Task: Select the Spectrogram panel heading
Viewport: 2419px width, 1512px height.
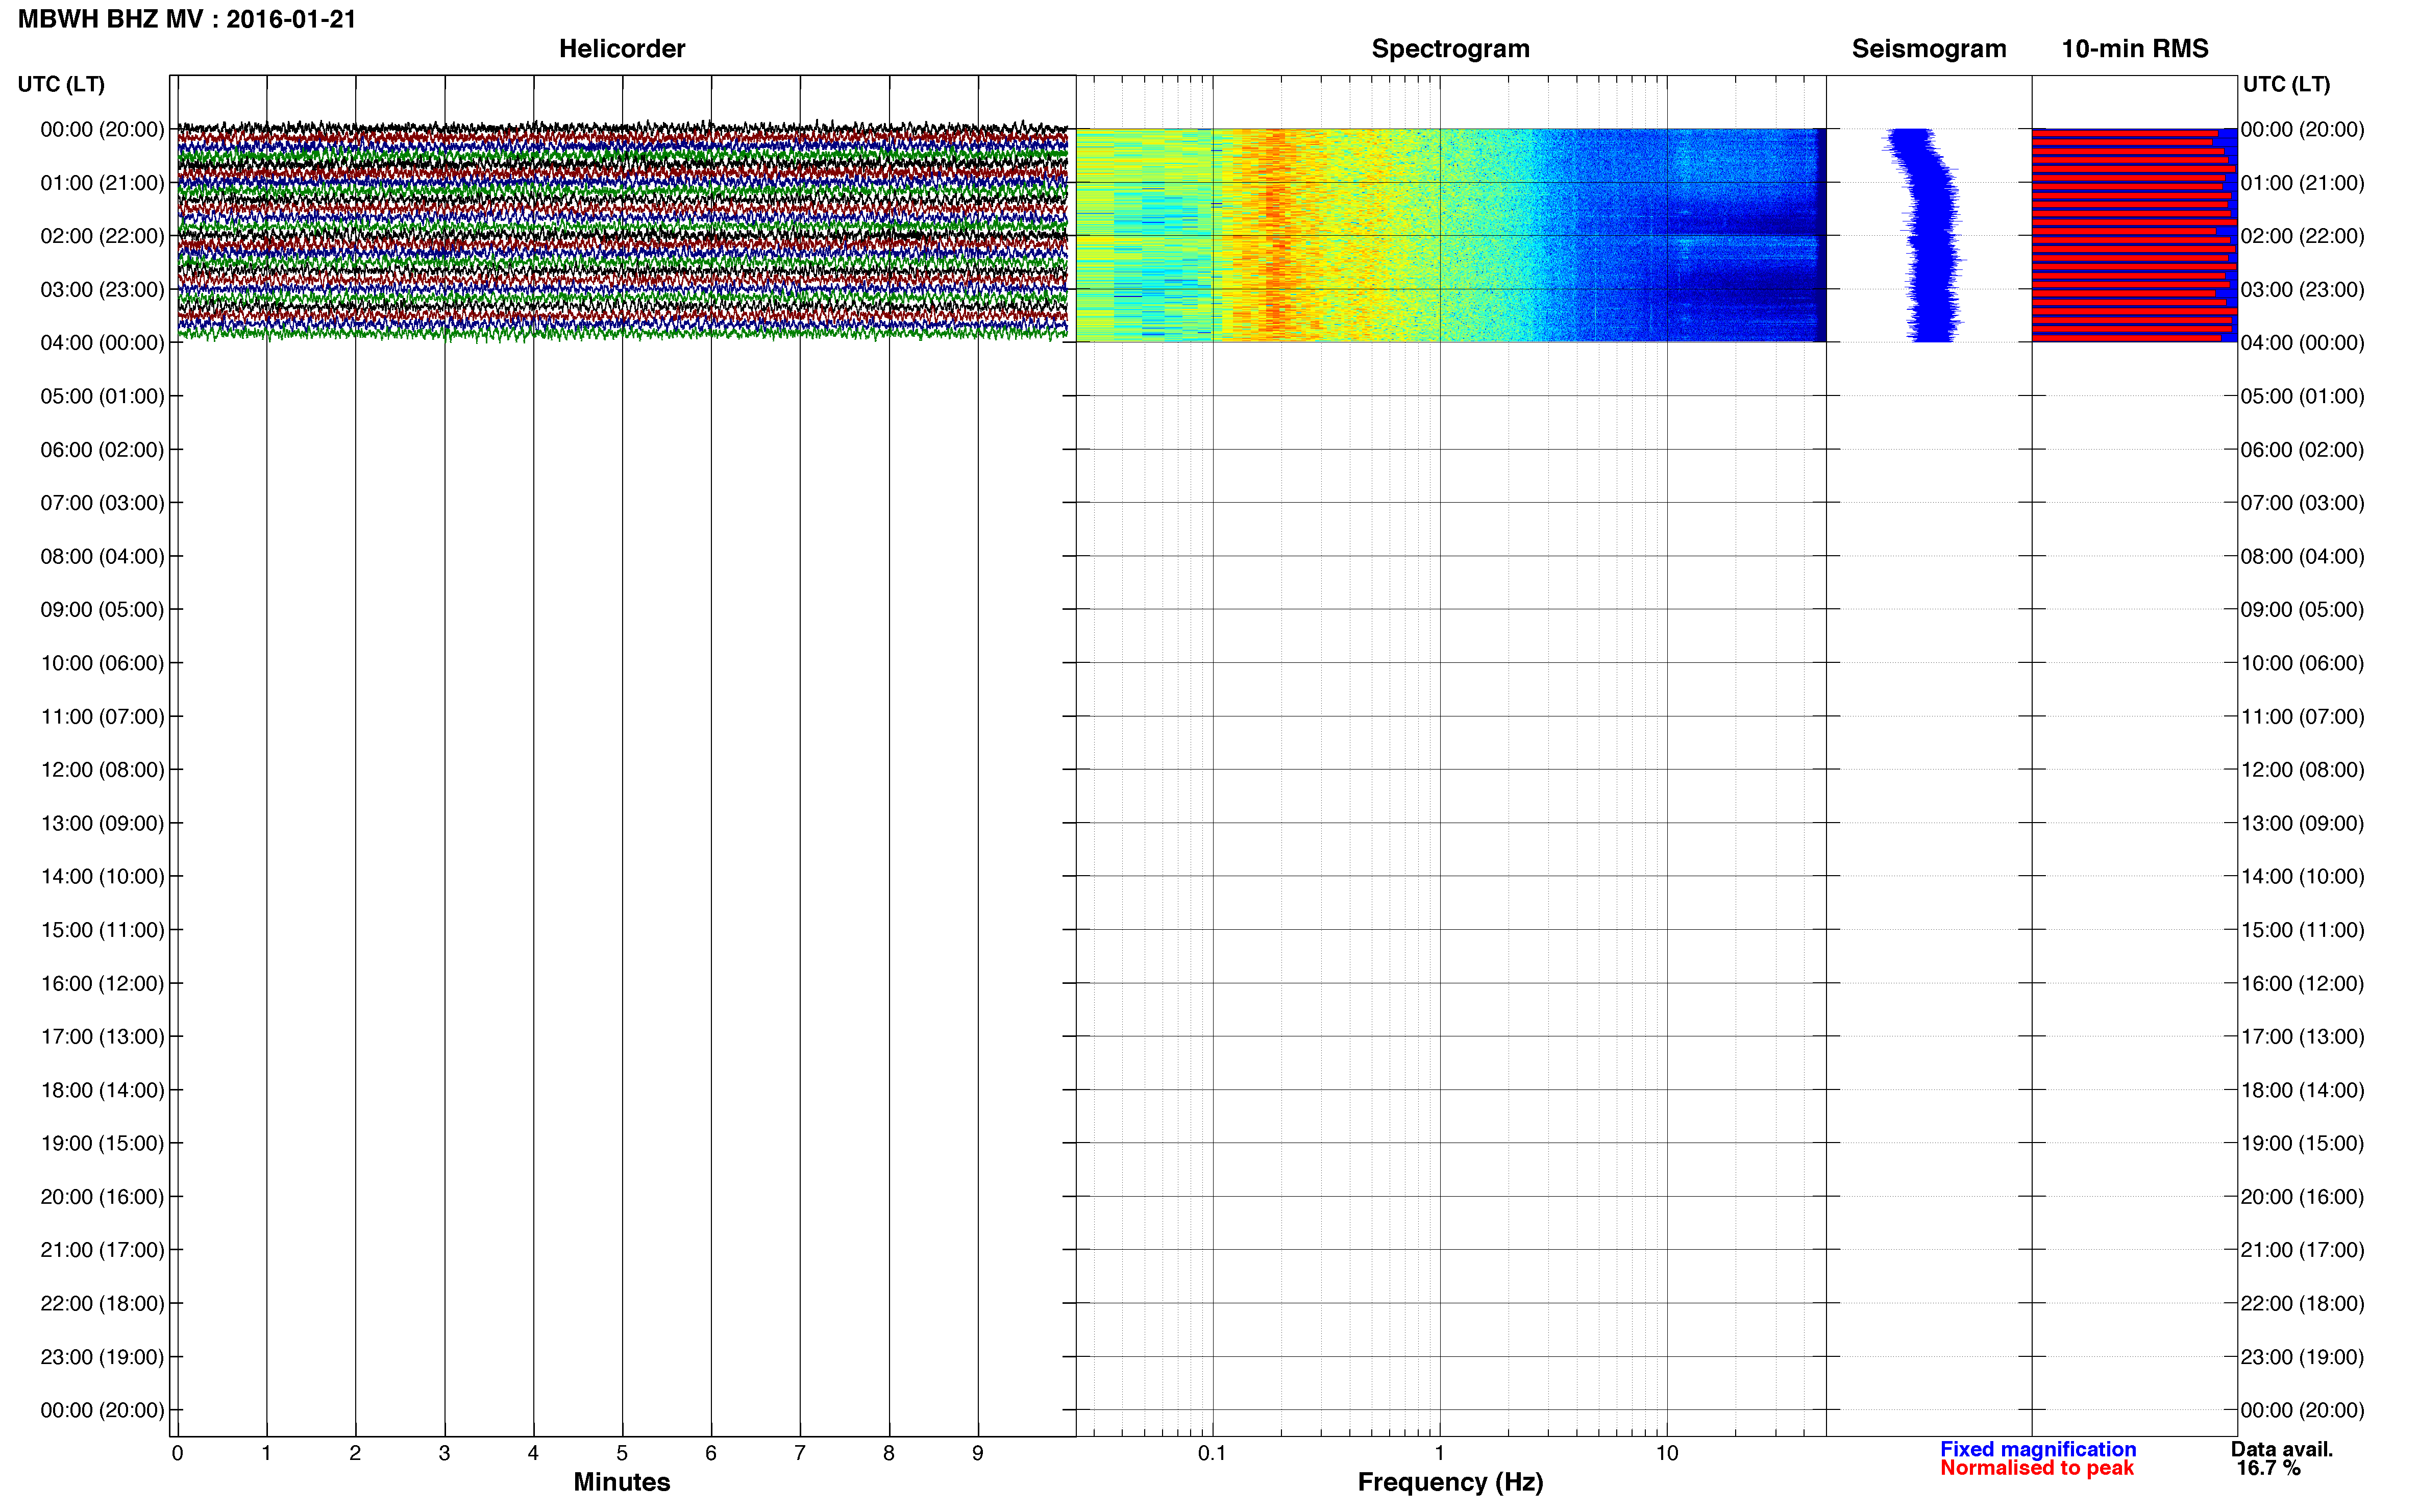Action: (1450, 49)
